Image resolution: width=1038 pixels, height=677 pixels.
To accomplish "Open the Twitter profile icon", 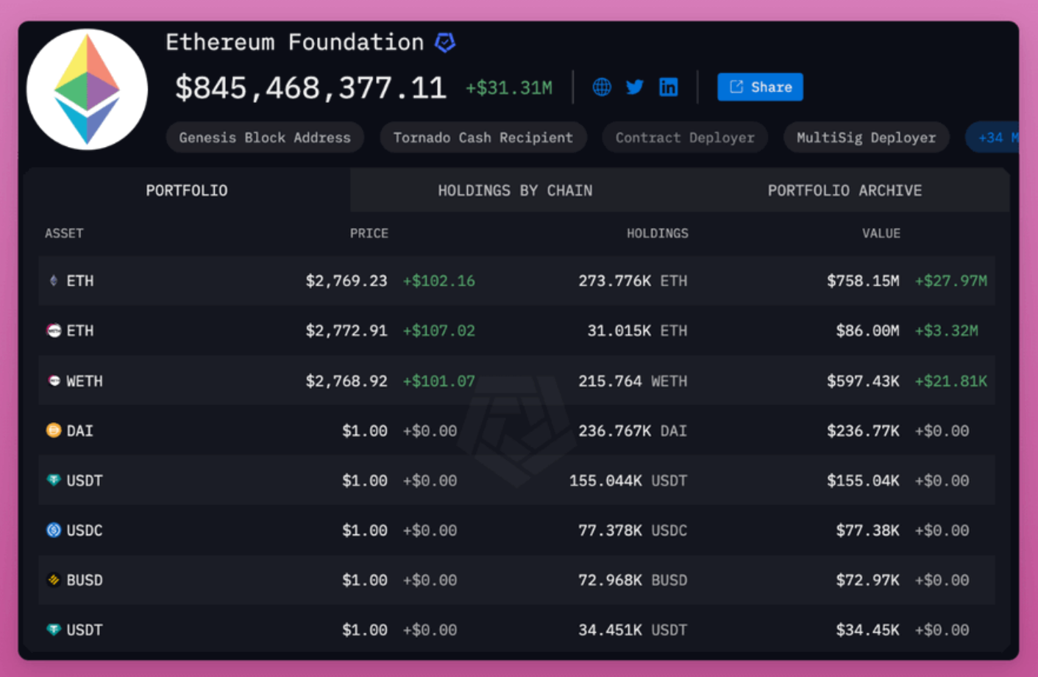I will pyautogui.click(x=635, y=87).
